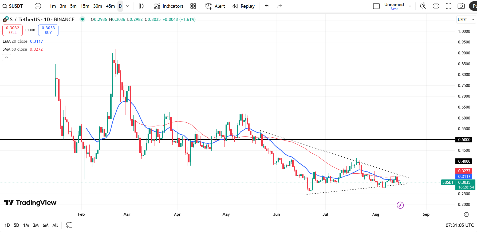Open the candlestick chart type selector
477x232 pixels.
141,6
